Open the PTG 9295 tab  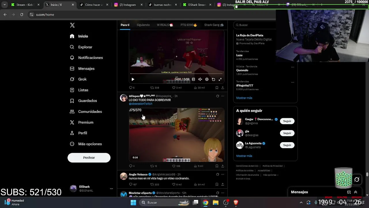click(189, 25)
